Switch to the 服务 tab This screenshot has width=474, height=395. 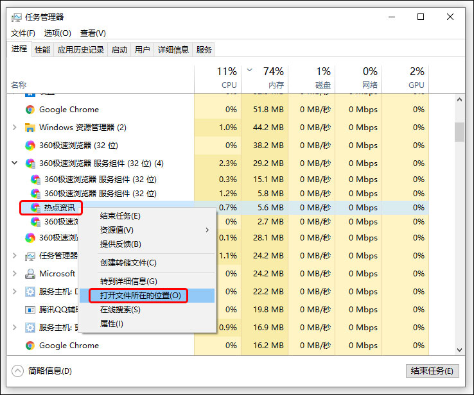(x=204, y=50)
